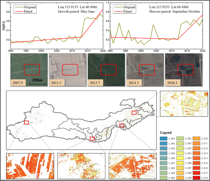
Task: Select the 2011.5 satellite image
Action: (x=66, y=70)
